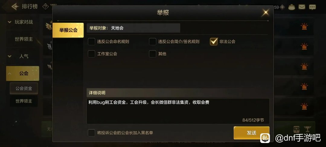Check the 违反公会命名规则 checkbox
This screenshot has width=326, height=147.
click(x=91, y=41)
